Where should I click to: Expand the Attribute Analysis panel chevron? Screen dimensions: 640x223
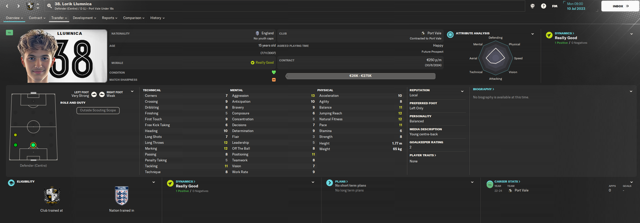pos(532,34)
